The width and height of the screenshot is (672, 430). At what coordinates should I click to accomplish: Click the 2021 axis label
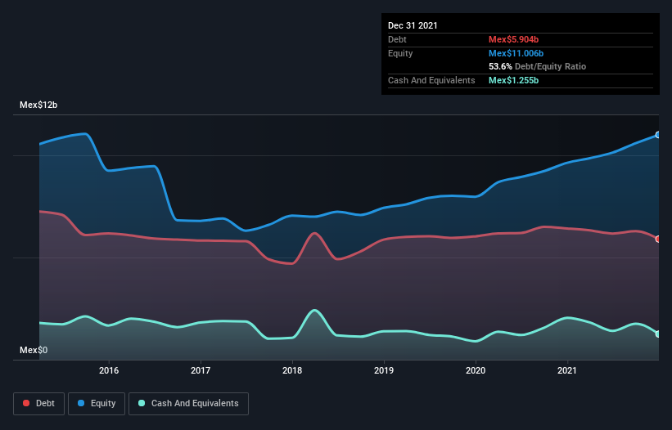pos(567,370)
